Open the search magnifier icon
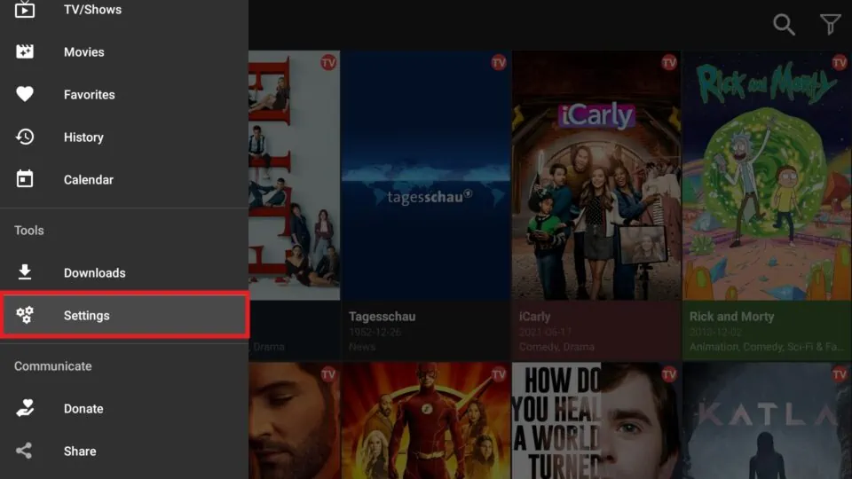Screen dimensions: 852x479 (784, 25)
